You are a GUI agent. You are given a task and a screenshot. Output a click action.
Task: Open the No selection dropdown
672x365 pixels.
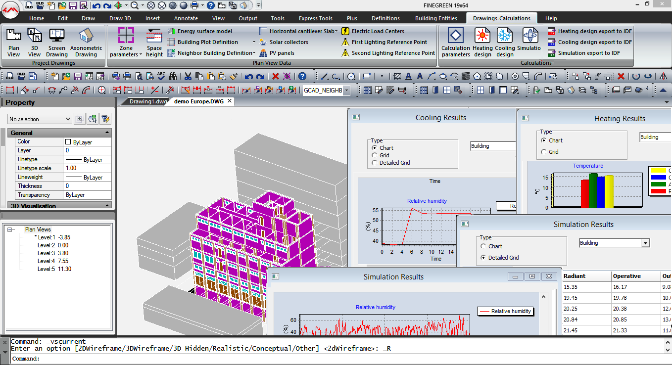pos(40,119)
